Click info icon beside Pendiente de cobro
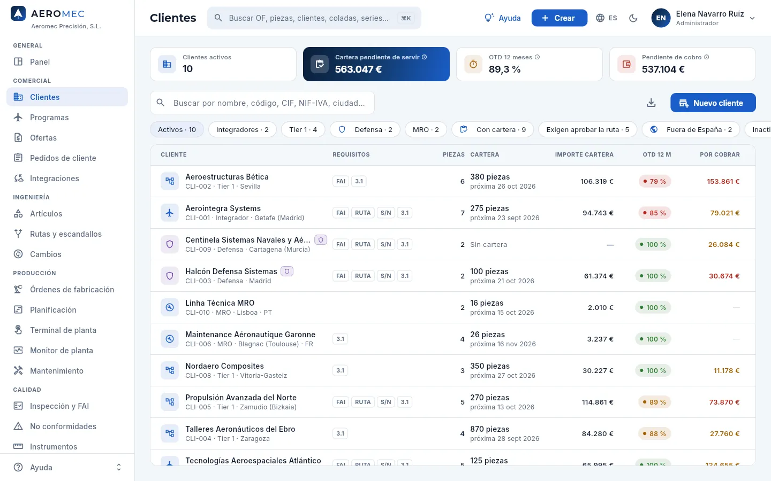771x481 pixels. 706,57
